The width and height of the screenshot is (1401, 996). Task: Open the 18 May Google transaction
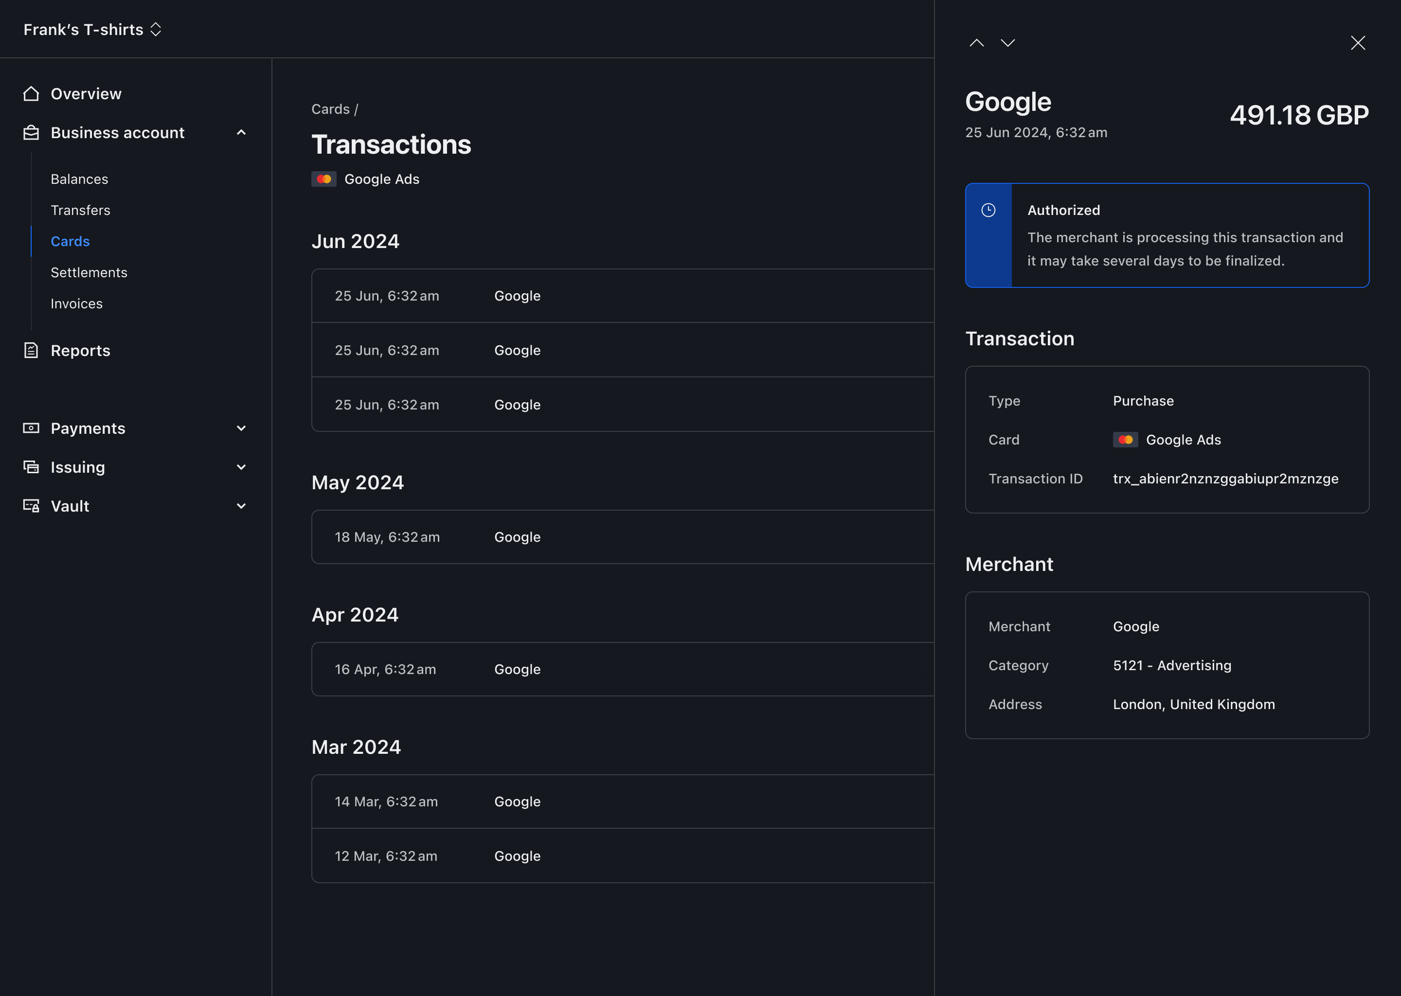coord(623,536)
